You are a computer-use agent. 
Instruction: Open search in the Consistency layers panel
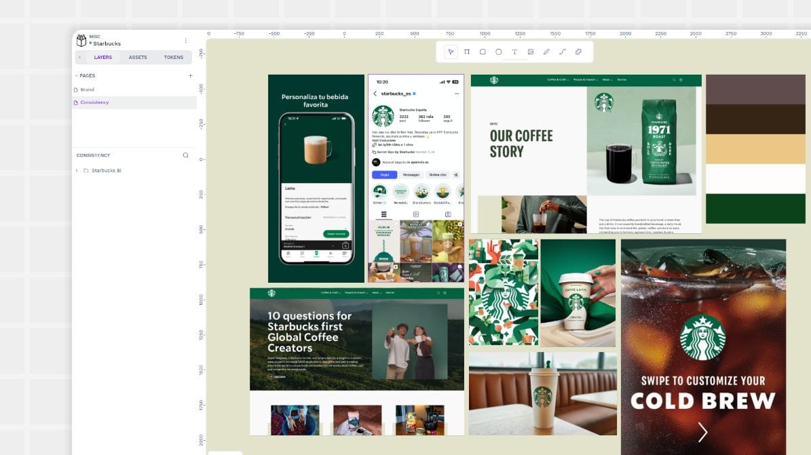(185, 155)
